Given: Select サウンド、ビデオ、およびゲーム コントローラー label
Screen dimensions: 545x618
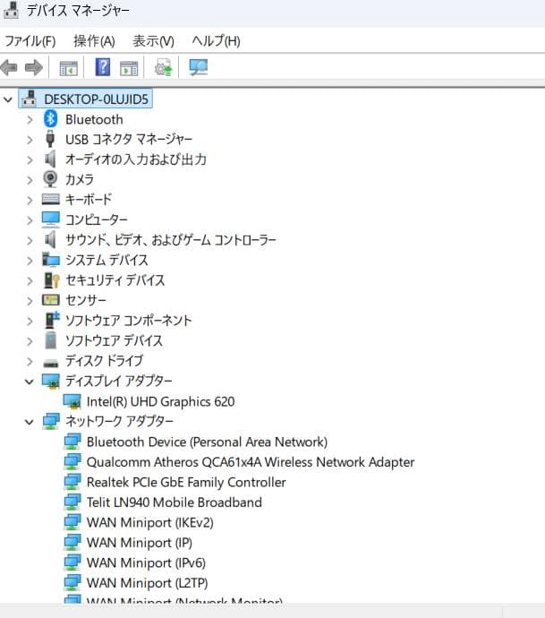Looking at the screenshot, I should (x=171, y=240).
